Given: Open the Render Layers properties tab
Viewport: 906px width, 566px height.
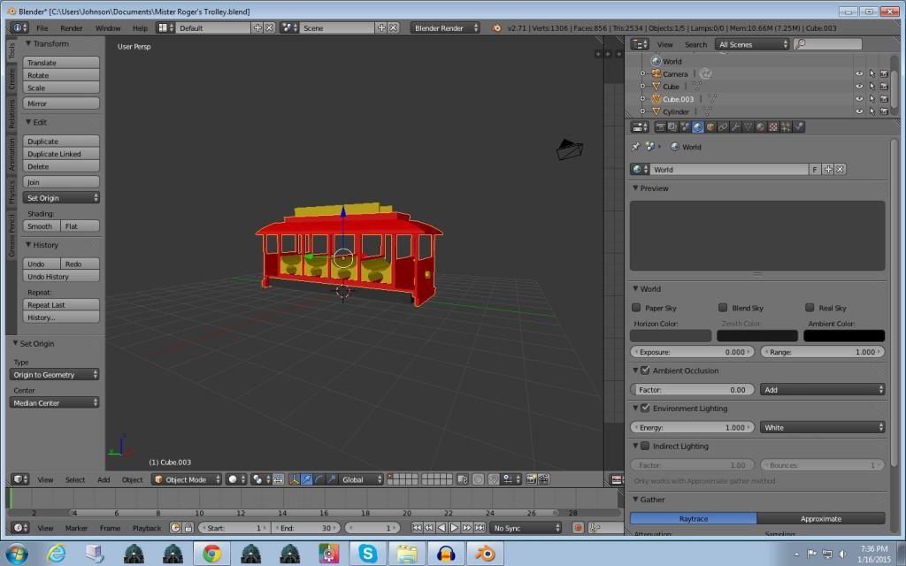Looking at the screenshot, I should click(x=672, y=127).
